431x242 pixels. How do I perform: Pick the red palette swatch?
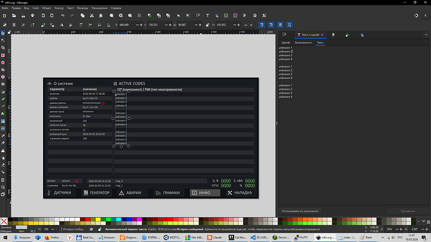87,220
